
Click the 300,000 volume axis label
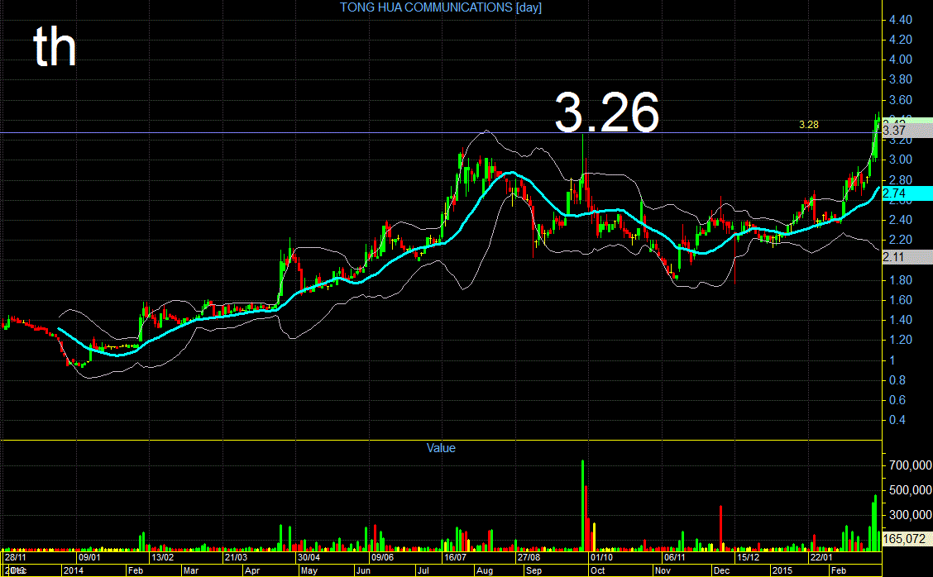tap(911, 514)
